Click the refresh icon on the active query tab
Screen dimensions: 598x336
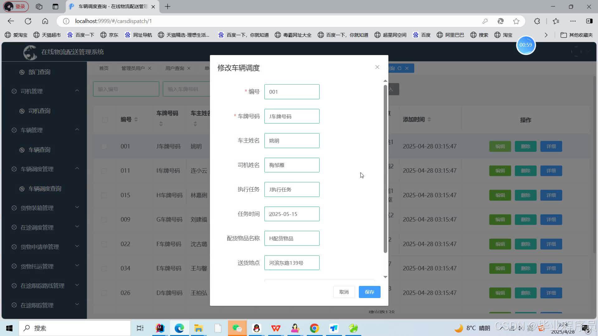point(400,68)
